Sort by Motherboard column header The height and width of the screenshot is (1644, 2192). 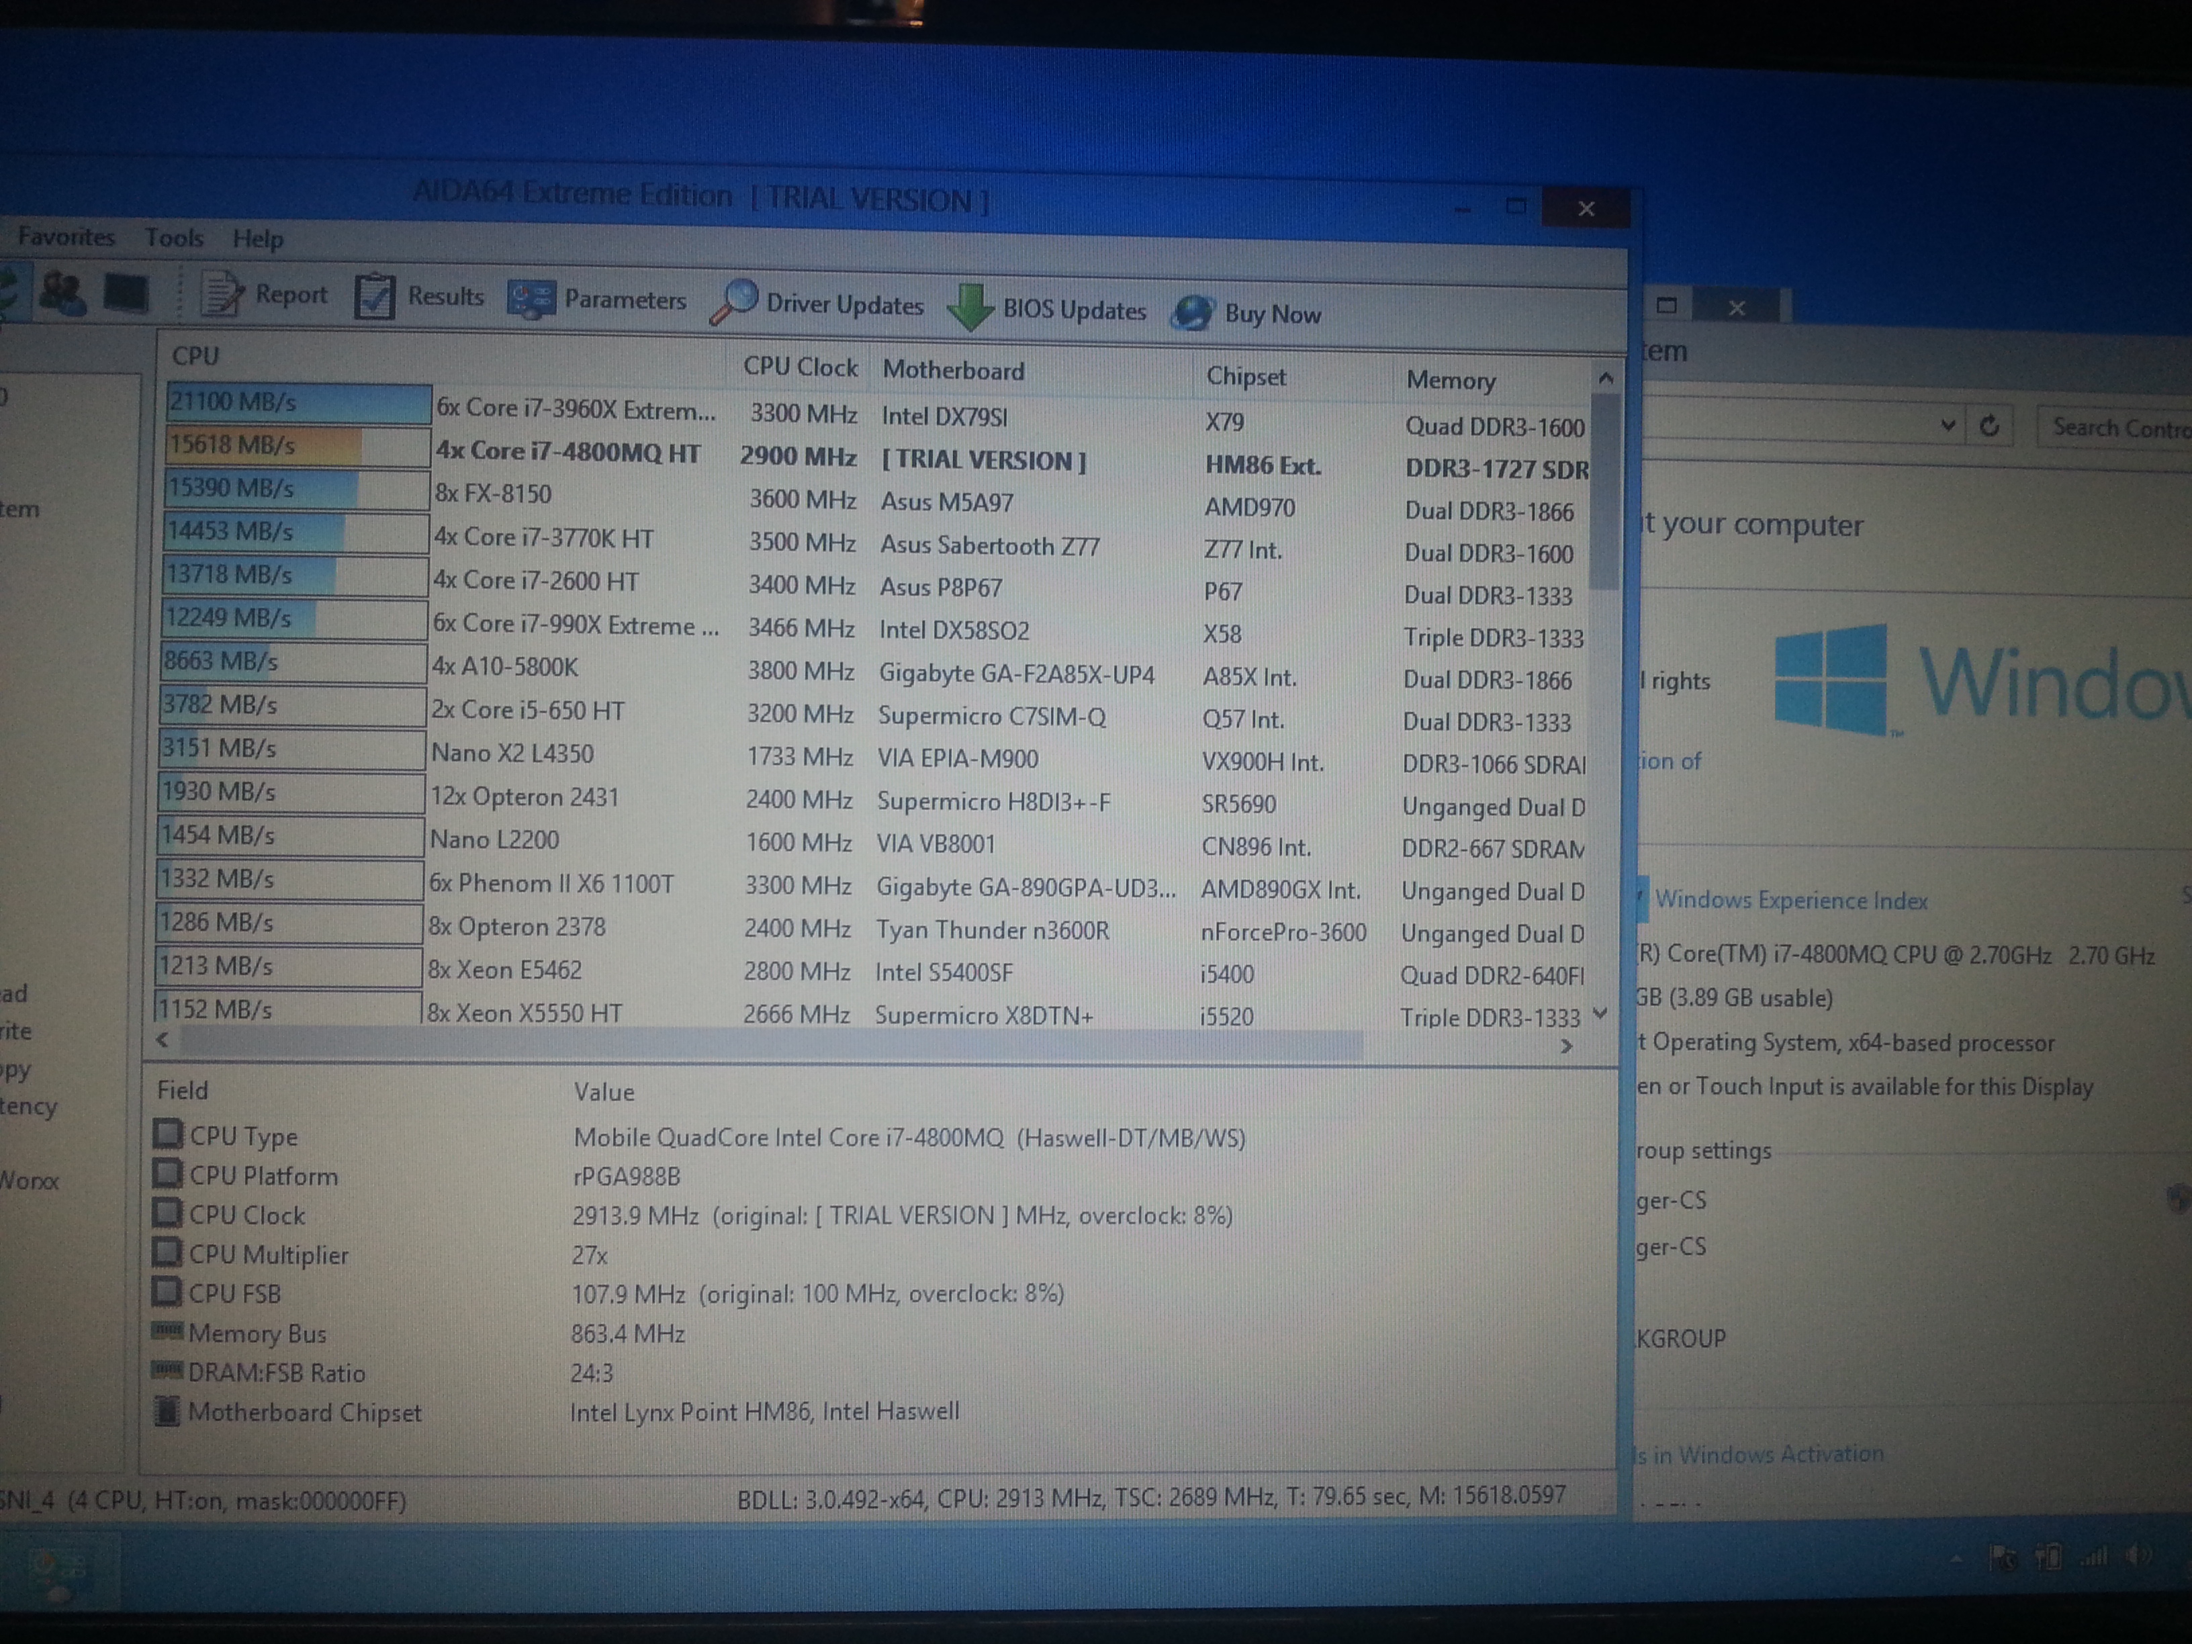pyautogui.click(x=954, y=371)
